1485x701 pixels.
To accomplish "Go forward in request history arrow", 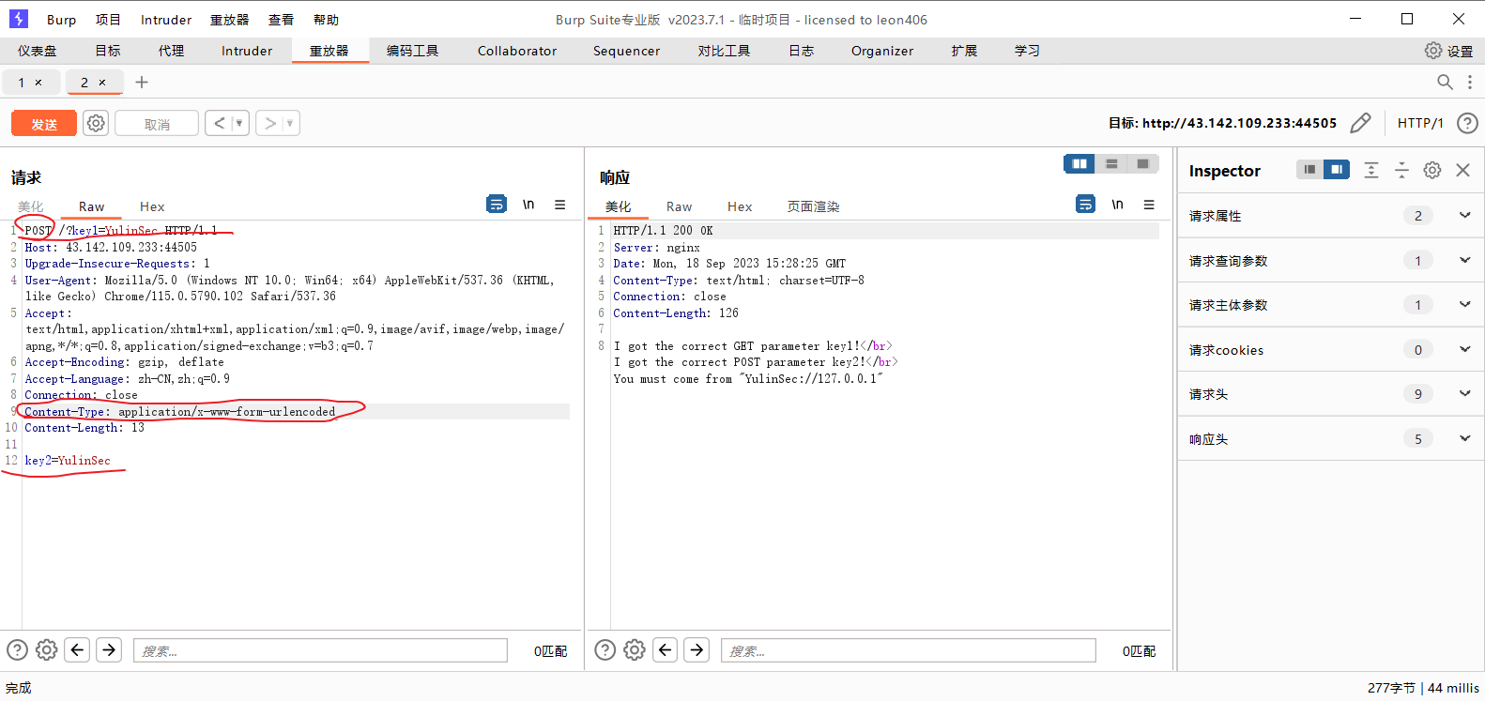I will click(270, 123).
